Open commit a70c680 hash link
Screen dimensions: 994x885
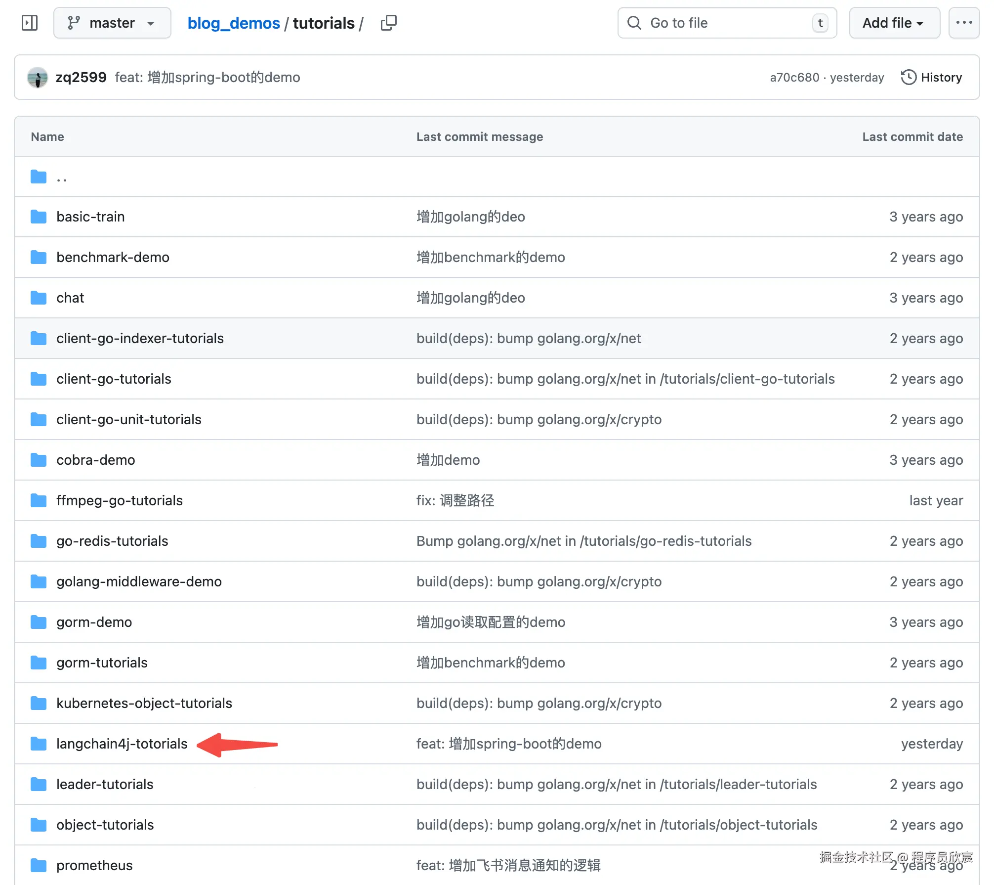[x=794, y=77]
